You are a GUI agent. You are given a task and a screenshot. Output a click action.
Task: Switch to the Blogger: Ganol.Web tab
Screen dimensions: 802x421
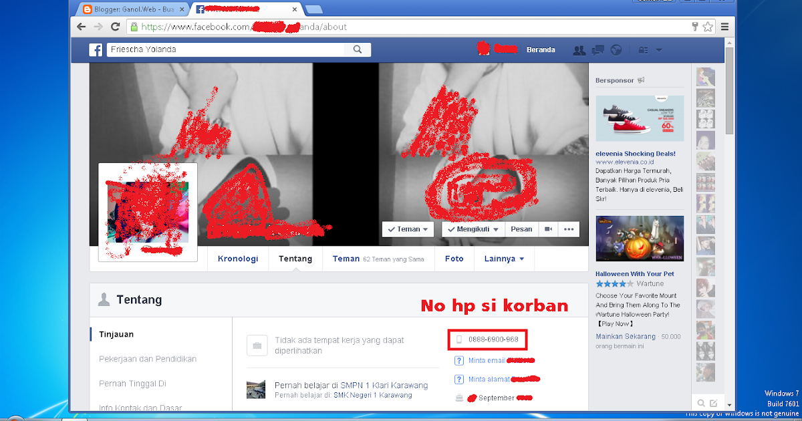pyautogui.click(x=134, y=9)
